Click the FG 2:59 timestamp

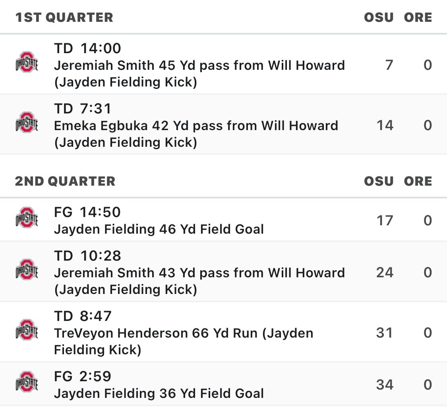pos(83,376)
